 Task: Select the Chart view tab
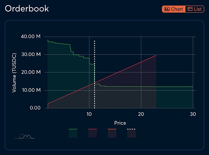coord(173,9)
